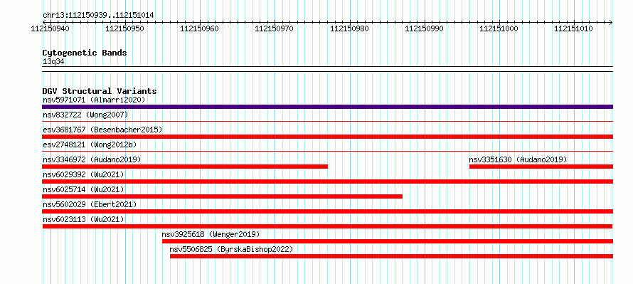Open nsv3351630 (Audano2019) variant label
633x284 pixels.
coord(518,159)
